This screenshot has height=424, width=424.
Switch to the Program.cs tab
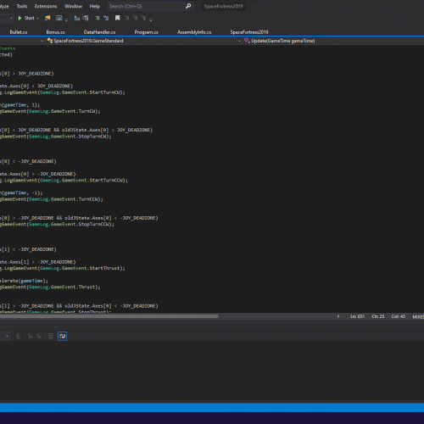coord(146,32)
